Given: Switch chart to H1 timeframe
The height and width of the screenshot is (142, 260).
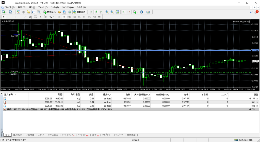Looking at the screenshot, I should click(x=79, y=17).
